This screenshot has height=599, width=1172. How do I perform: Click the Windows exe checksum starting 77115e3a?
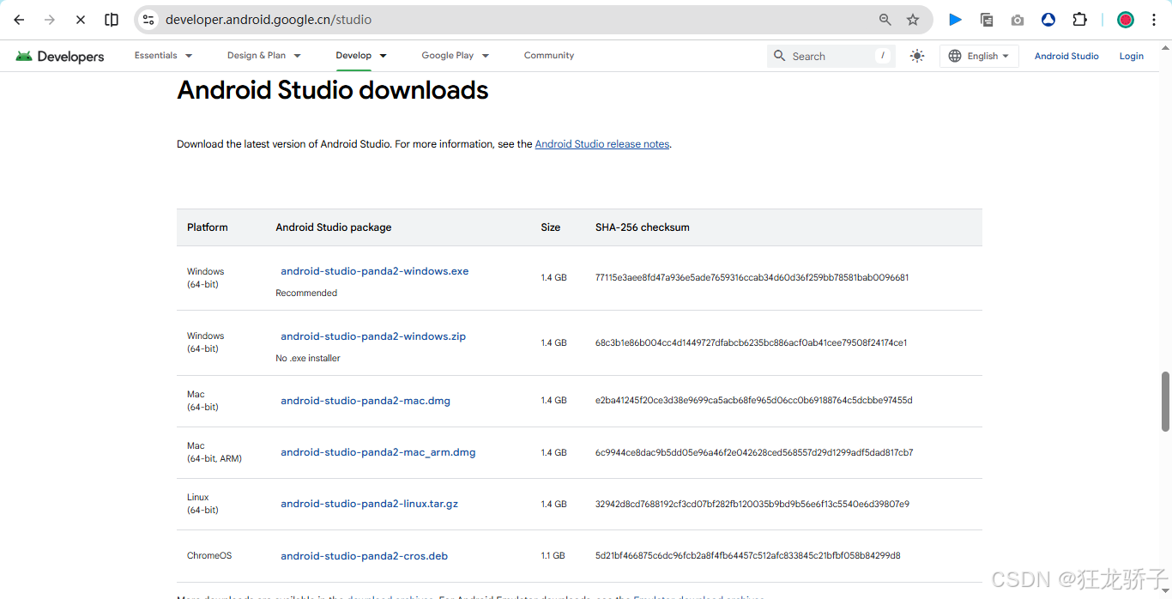point(752,278)
